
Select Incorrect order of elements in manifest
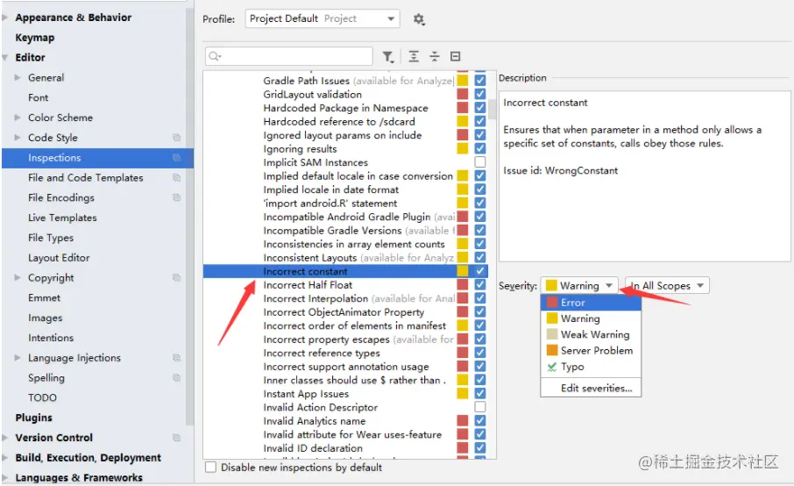[354, 325]
